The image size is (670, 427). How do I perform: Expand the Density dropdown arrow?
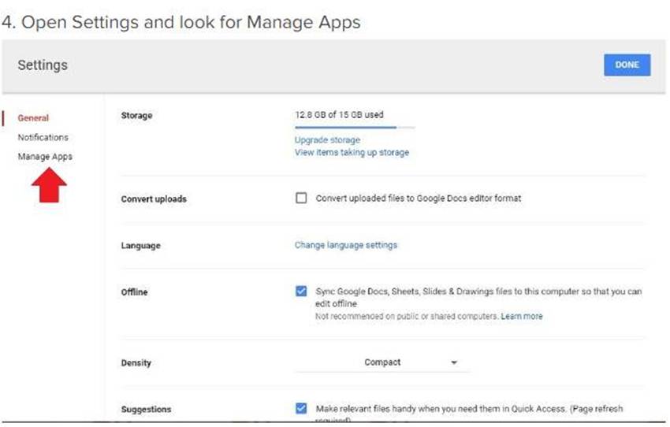click(453, 362)
